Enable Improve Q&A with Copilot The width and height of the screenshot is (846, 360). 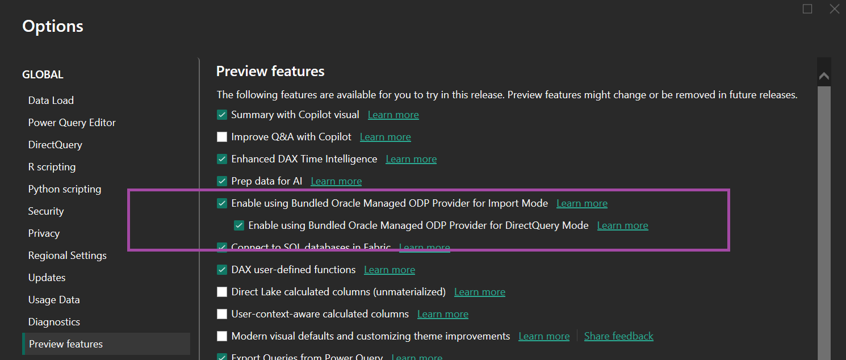tap(222, 137)
